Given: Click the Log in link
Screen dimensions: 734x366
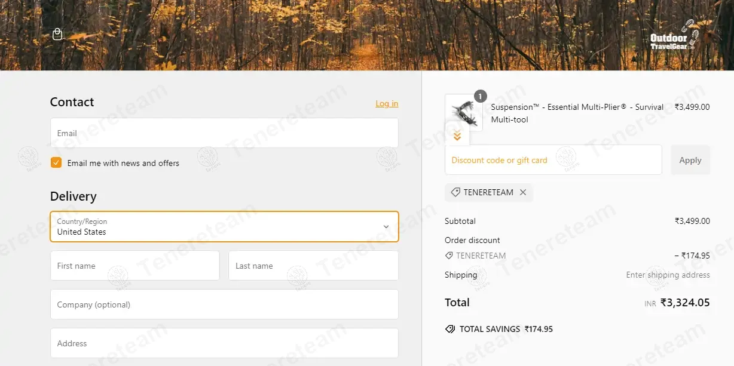Looking at the screenshot, I should click(x=387, y=103).
